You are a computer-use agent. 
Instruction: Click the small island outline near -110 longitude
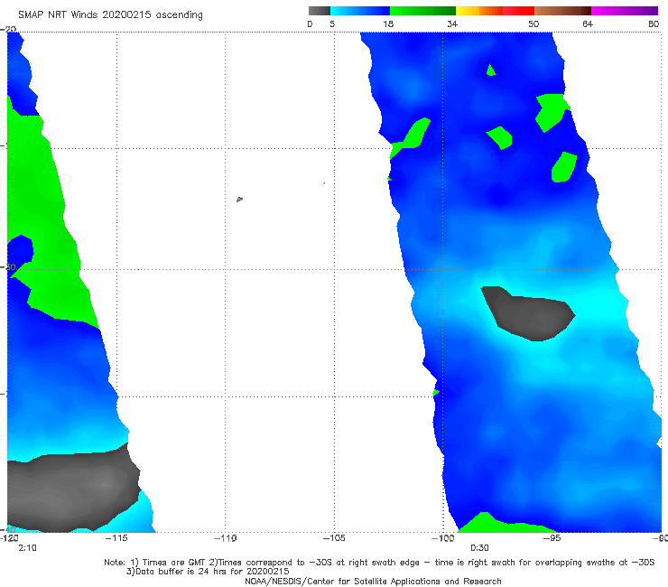[239, 199]
